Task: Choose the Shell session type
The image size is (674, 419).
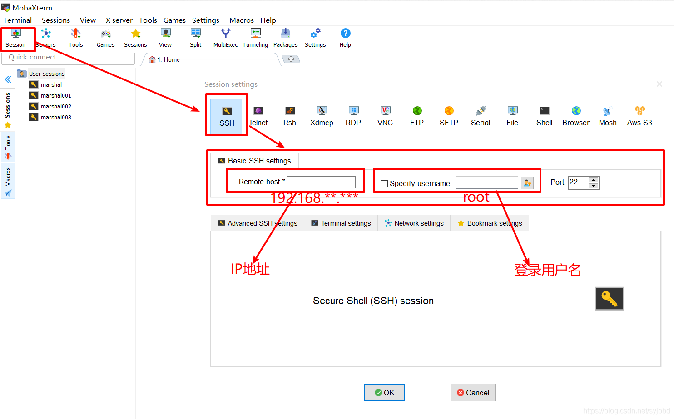Action: coord(544,117)
